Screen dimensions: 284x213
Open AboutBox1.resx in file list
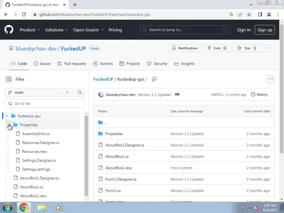coord(119,168)
